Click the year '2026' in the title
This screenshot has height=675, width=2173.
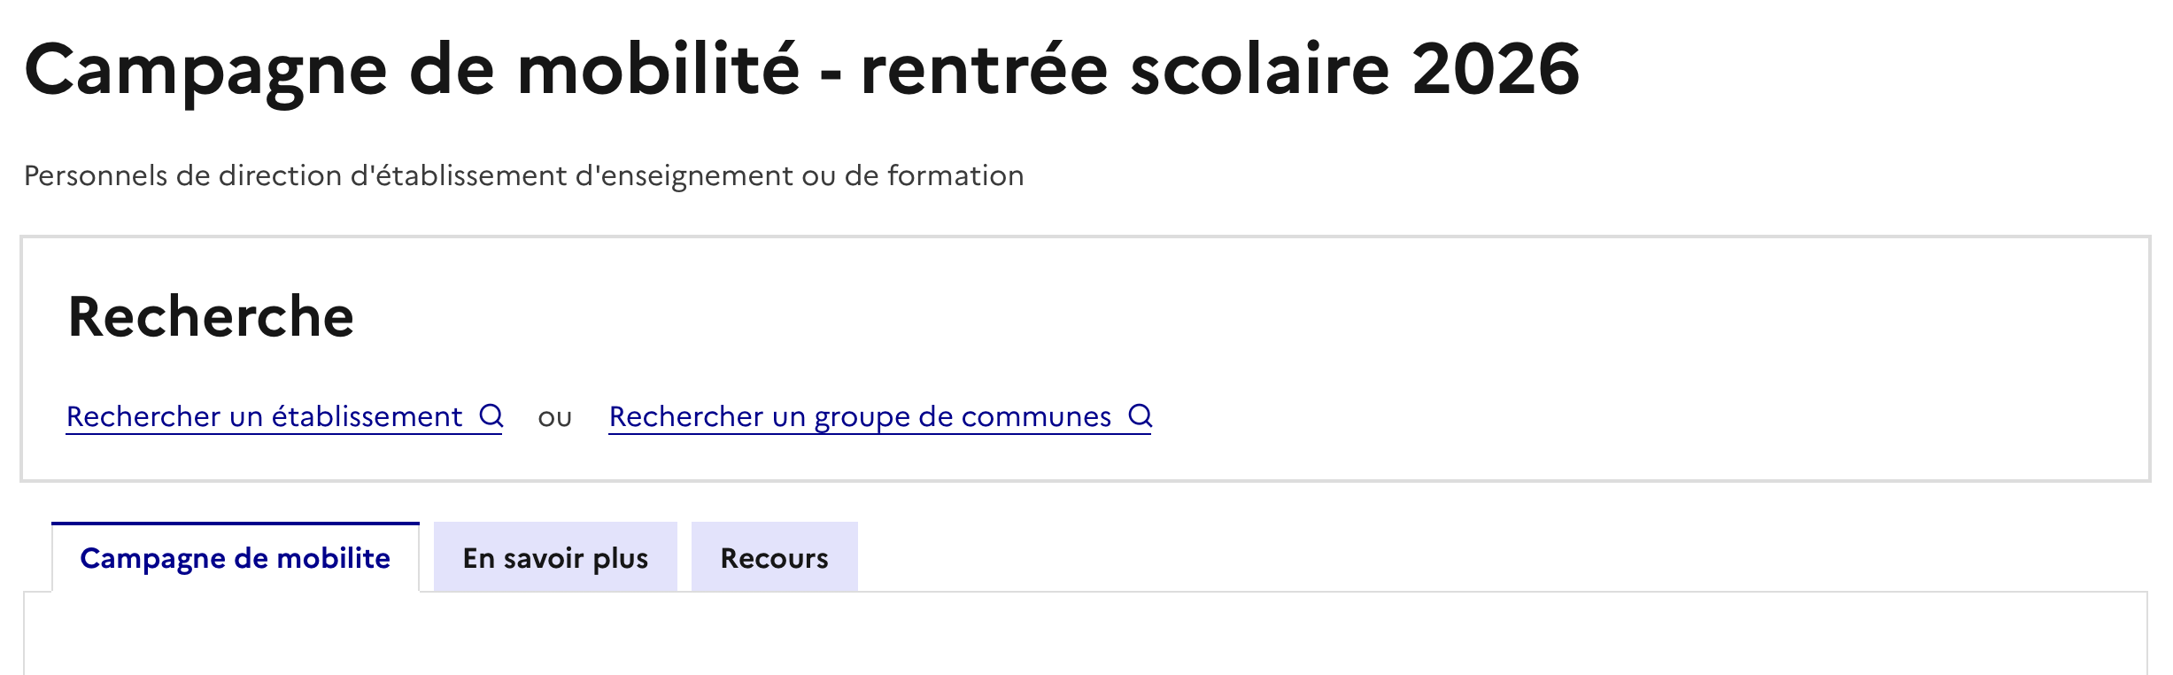pos(1496,71)
